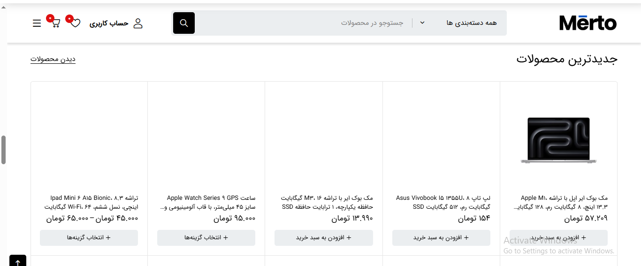Image resolution: width=641 pixels, height=266 pixels.
Task: Click the black search magnifier button
Action: [x=184, y=23]
